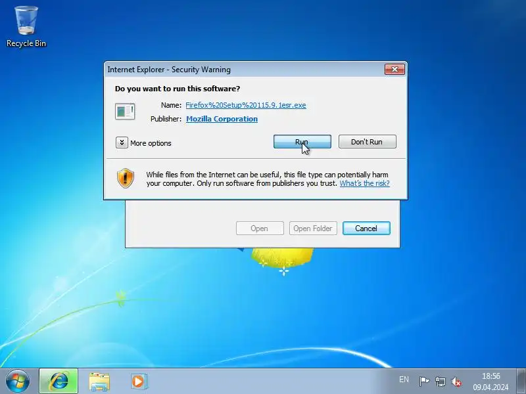Click the Show desktop strip at the taskbar end
The image size is (526, 394).
coord(521,381)
